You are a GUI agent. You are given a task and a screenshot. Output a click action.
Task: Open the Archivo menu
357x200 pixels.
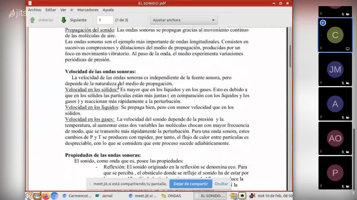click(x=35, y=10)
